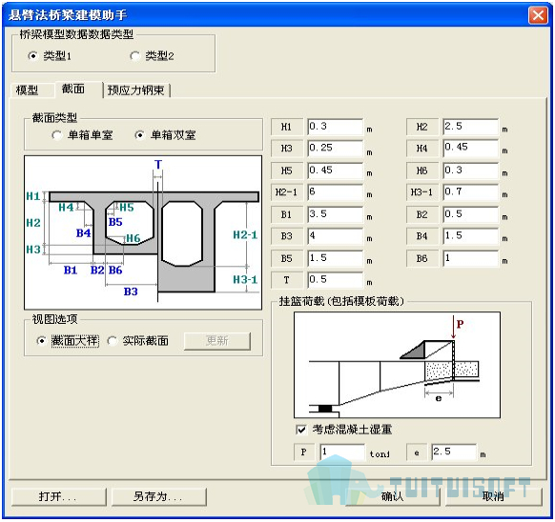Image resolution: width=555 pixels, height=522 pixels.
Task: Open the 预应力钢束 tab
Action: click(136, 90)
